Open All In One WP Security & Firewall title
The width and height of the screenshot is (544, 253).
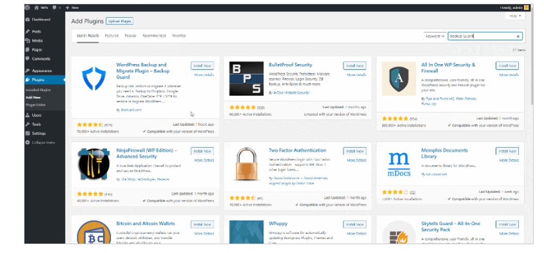(448, 68)
